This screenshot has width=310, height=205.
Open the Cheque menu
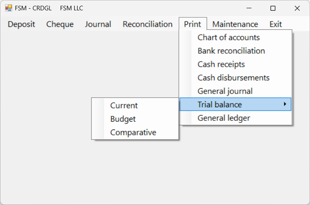click(x=60, y=24)
